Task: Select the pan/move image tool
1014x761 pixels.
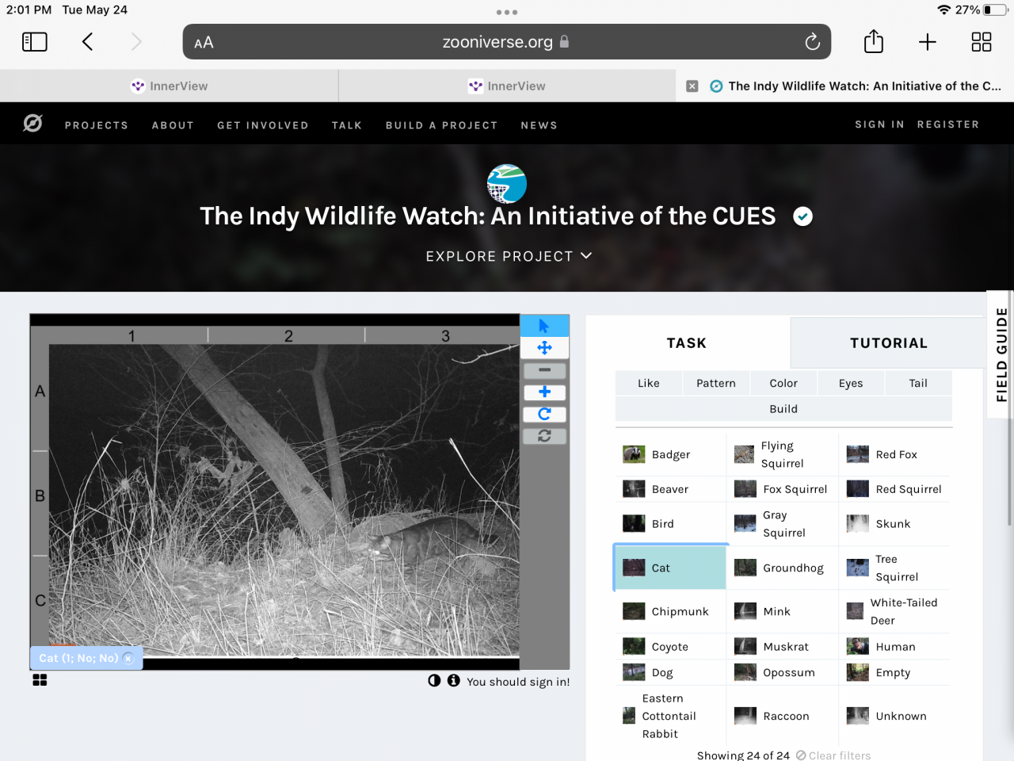Action: pyautogui.click(x=544, y=347)
